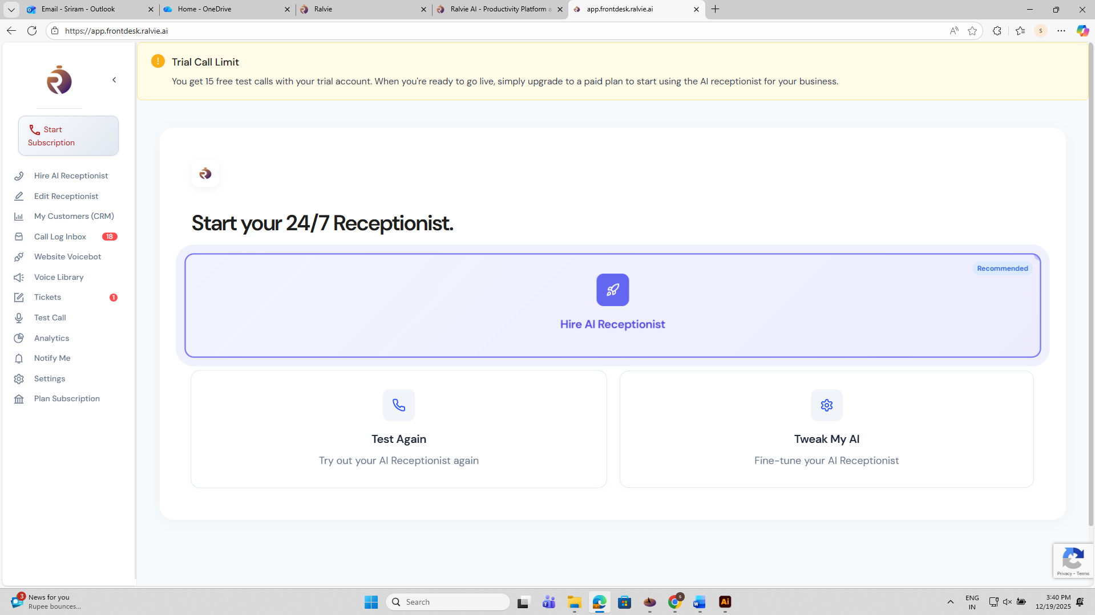Image resolution: width=1095 pixels, height=615 pixels.
Task: Click the red 1 badge on Tickets
Action: 114,298
